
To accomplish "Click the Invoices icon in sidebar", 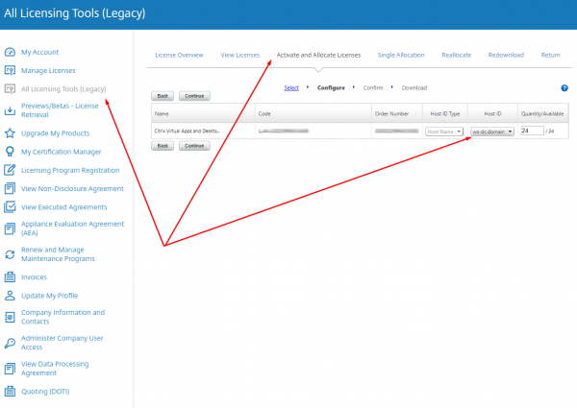I will [10, 276].
